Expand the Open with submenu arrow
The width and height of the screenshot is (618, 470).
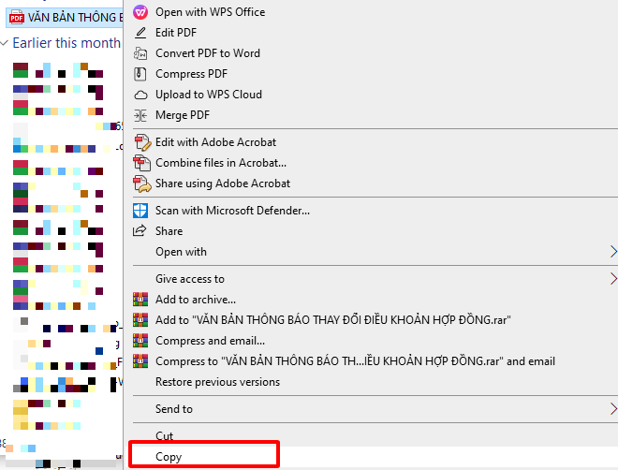click(x=613, y=252)
